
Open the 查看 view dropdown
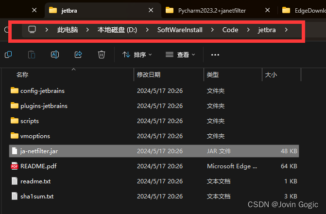coord(180,55)
